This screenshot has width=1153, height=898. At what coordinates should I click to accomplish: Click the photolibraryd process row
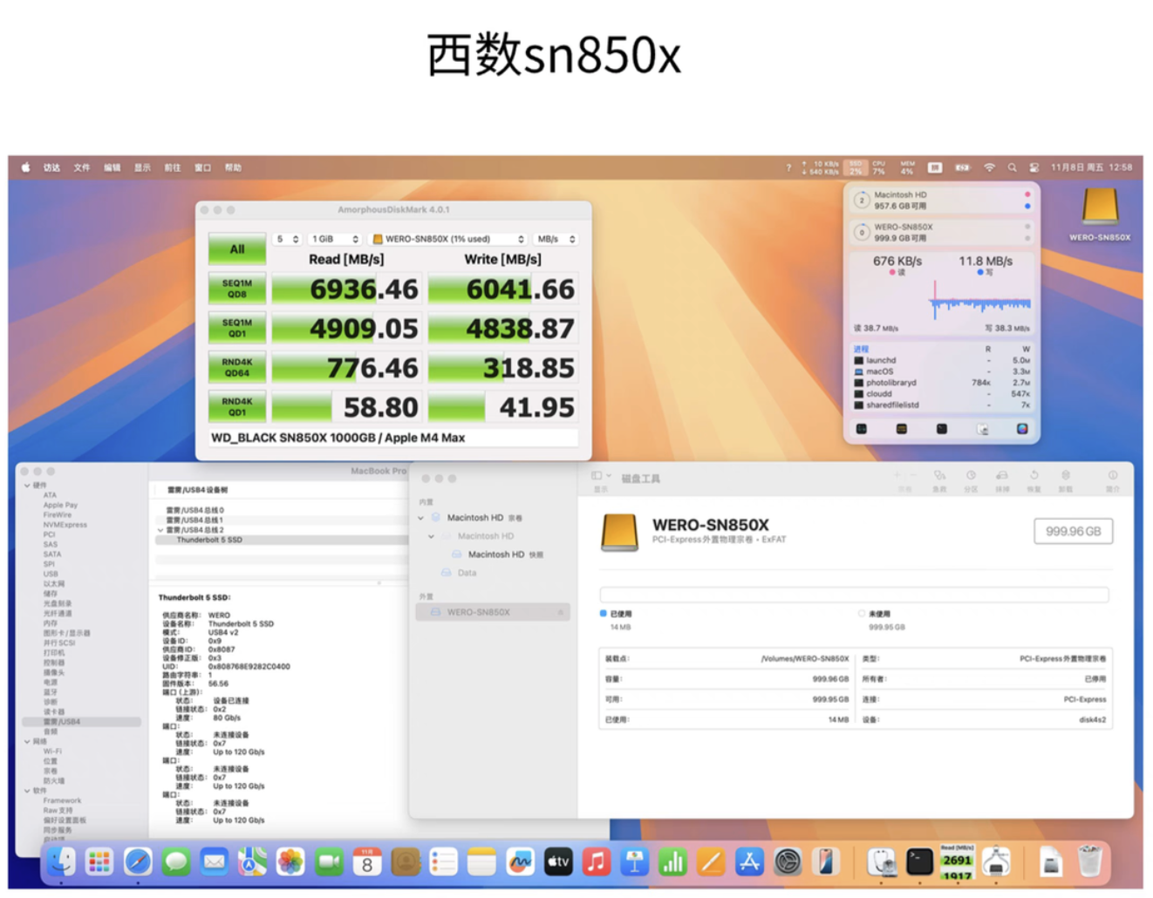[x=942, y=383]
